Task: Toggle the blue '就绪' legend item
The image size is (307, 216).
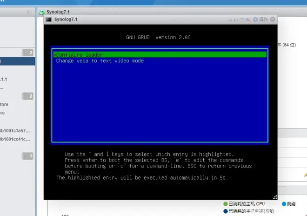Action: [288, 204]
